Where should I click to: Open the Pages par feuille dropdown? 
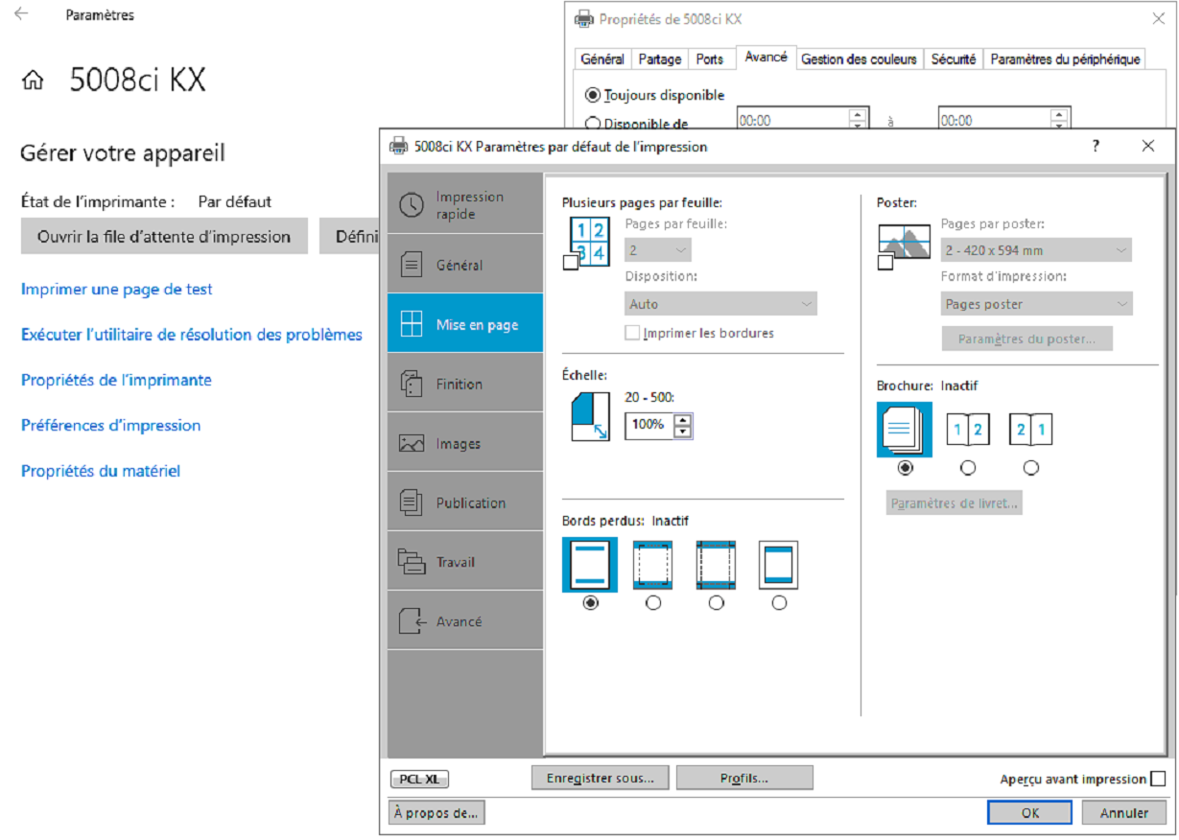click(658, 250)
